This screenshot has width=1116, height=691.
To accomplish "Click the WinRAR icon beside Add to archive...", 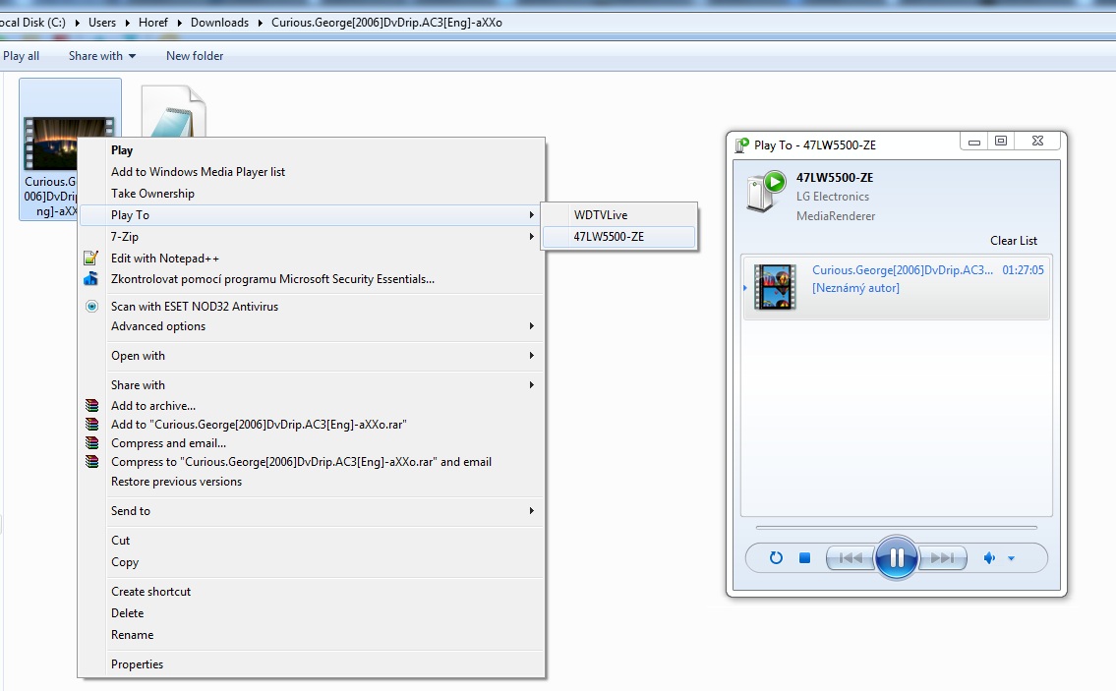I will click(91, 406).
